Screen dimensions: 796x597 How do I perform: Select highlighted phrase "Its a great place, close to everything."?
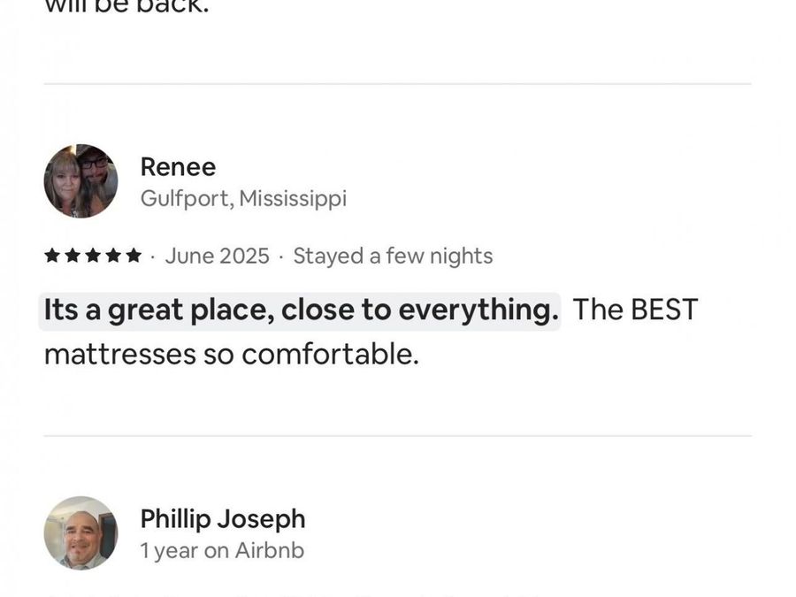click(301, 310)
